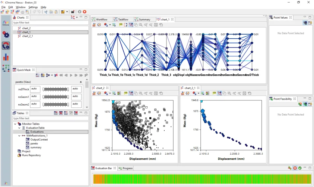314x187 pixels.
Task: Click the Charts panel filter text field
Action: [51, 23]
